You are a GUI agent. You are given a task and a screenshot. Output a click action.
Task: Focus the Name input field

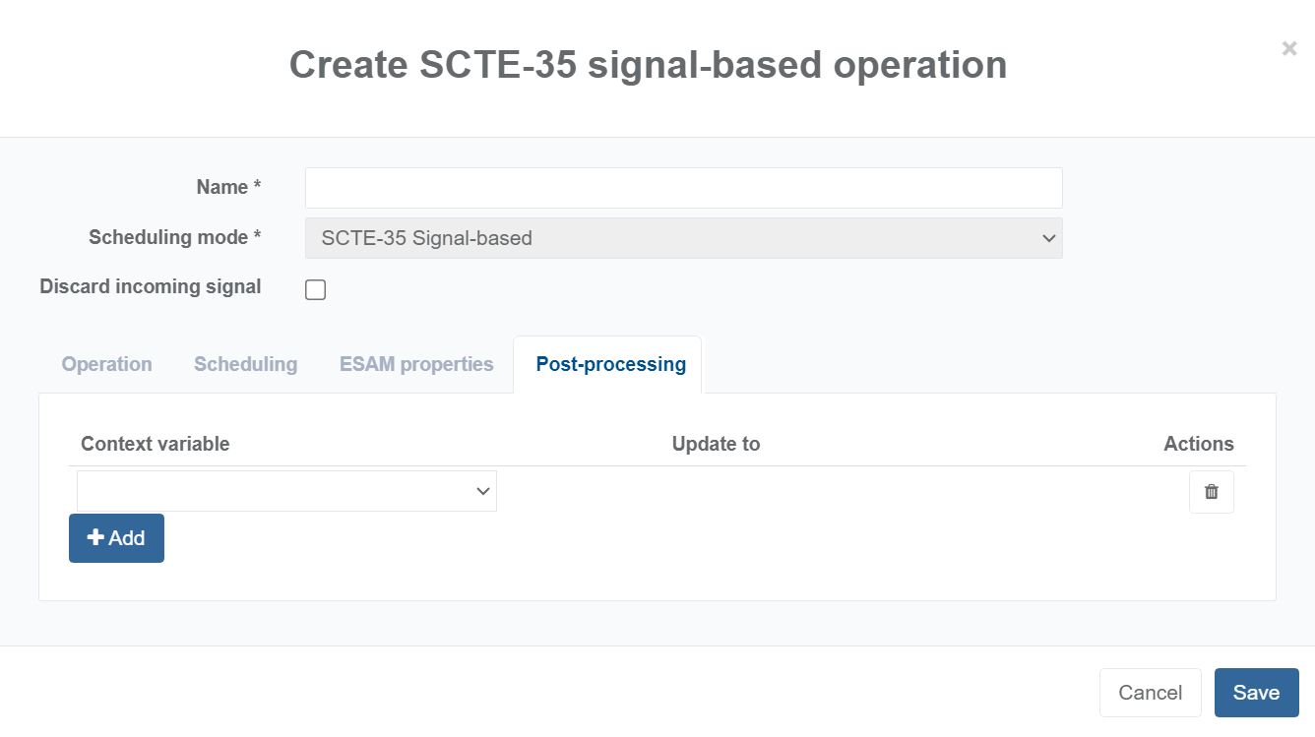(683, 188)
